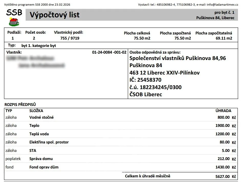Click the unit code 01-24-0084 -001-02
Viewport: 241px width, 182px height.
click(109, 52)
